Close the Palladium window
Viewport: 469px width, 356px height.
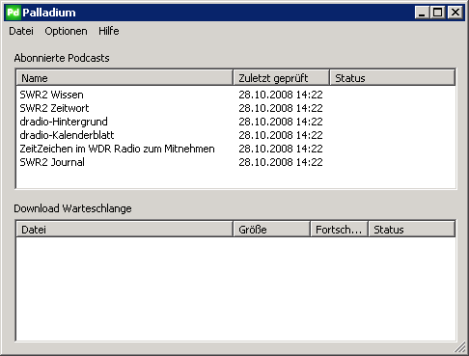[x=455, y=13]
